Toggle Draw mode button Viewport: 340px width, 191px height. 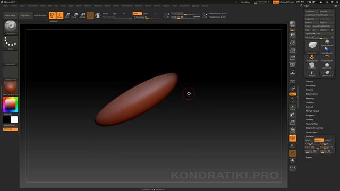point(60,15)
